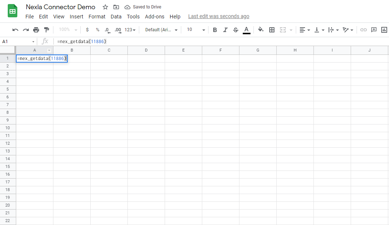The width and height of the screenshot is (389, 225).
Task: Star the Nexla Connector Demo document
Action: [105, 7]
